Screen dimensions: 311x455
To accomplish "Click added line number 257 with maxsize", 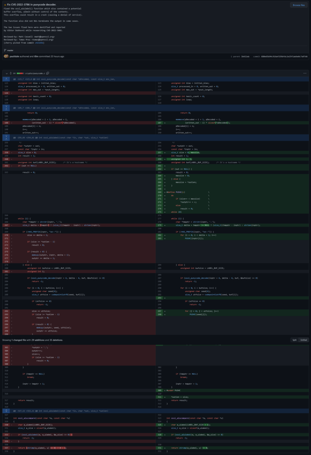I will 159,152.
